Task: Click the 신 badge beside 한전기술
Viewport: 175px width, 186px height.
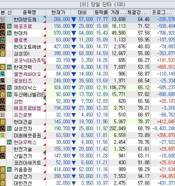Action: pos(3,149)
